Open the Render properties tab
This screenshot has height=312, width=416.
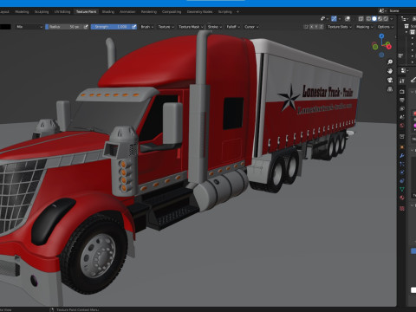[x=402, y=92]
